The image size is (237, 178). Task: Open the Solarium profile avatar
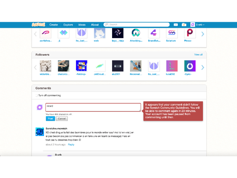(x=172, y=33)
